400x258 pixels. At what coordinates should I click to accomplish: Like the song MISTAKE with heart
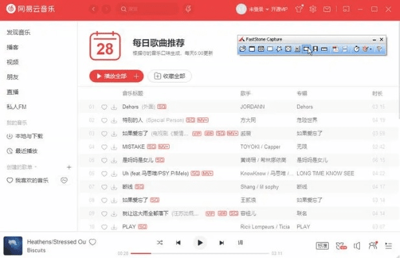pyautogui.click(x=104, y=146)
